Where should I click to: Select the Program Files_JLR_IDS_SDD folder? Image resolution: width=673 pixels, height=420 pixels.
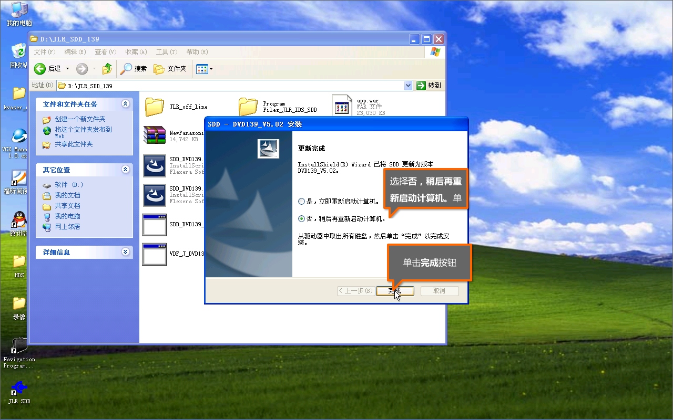tap(278, 107)
